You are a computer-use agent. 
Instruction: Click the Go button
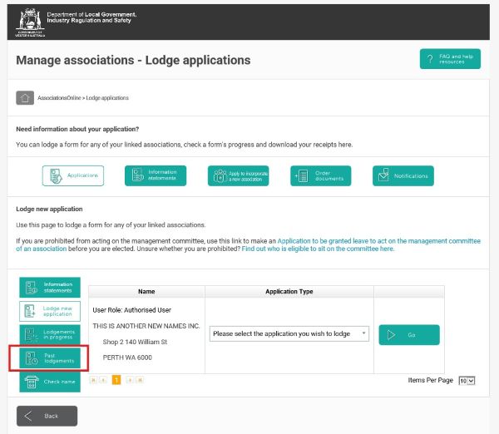click(x=409, y=335)
